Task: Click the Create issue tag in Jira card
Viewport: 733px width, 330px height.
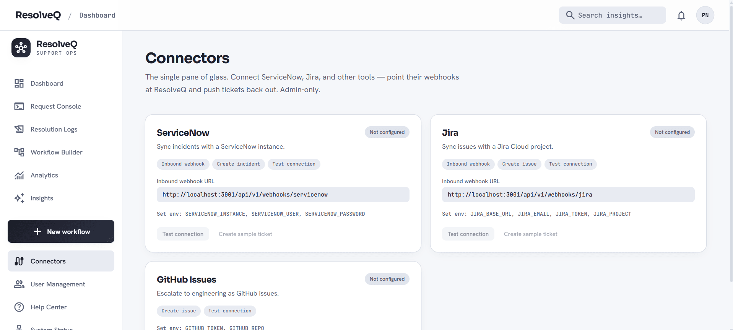Action: click(519, 164)
